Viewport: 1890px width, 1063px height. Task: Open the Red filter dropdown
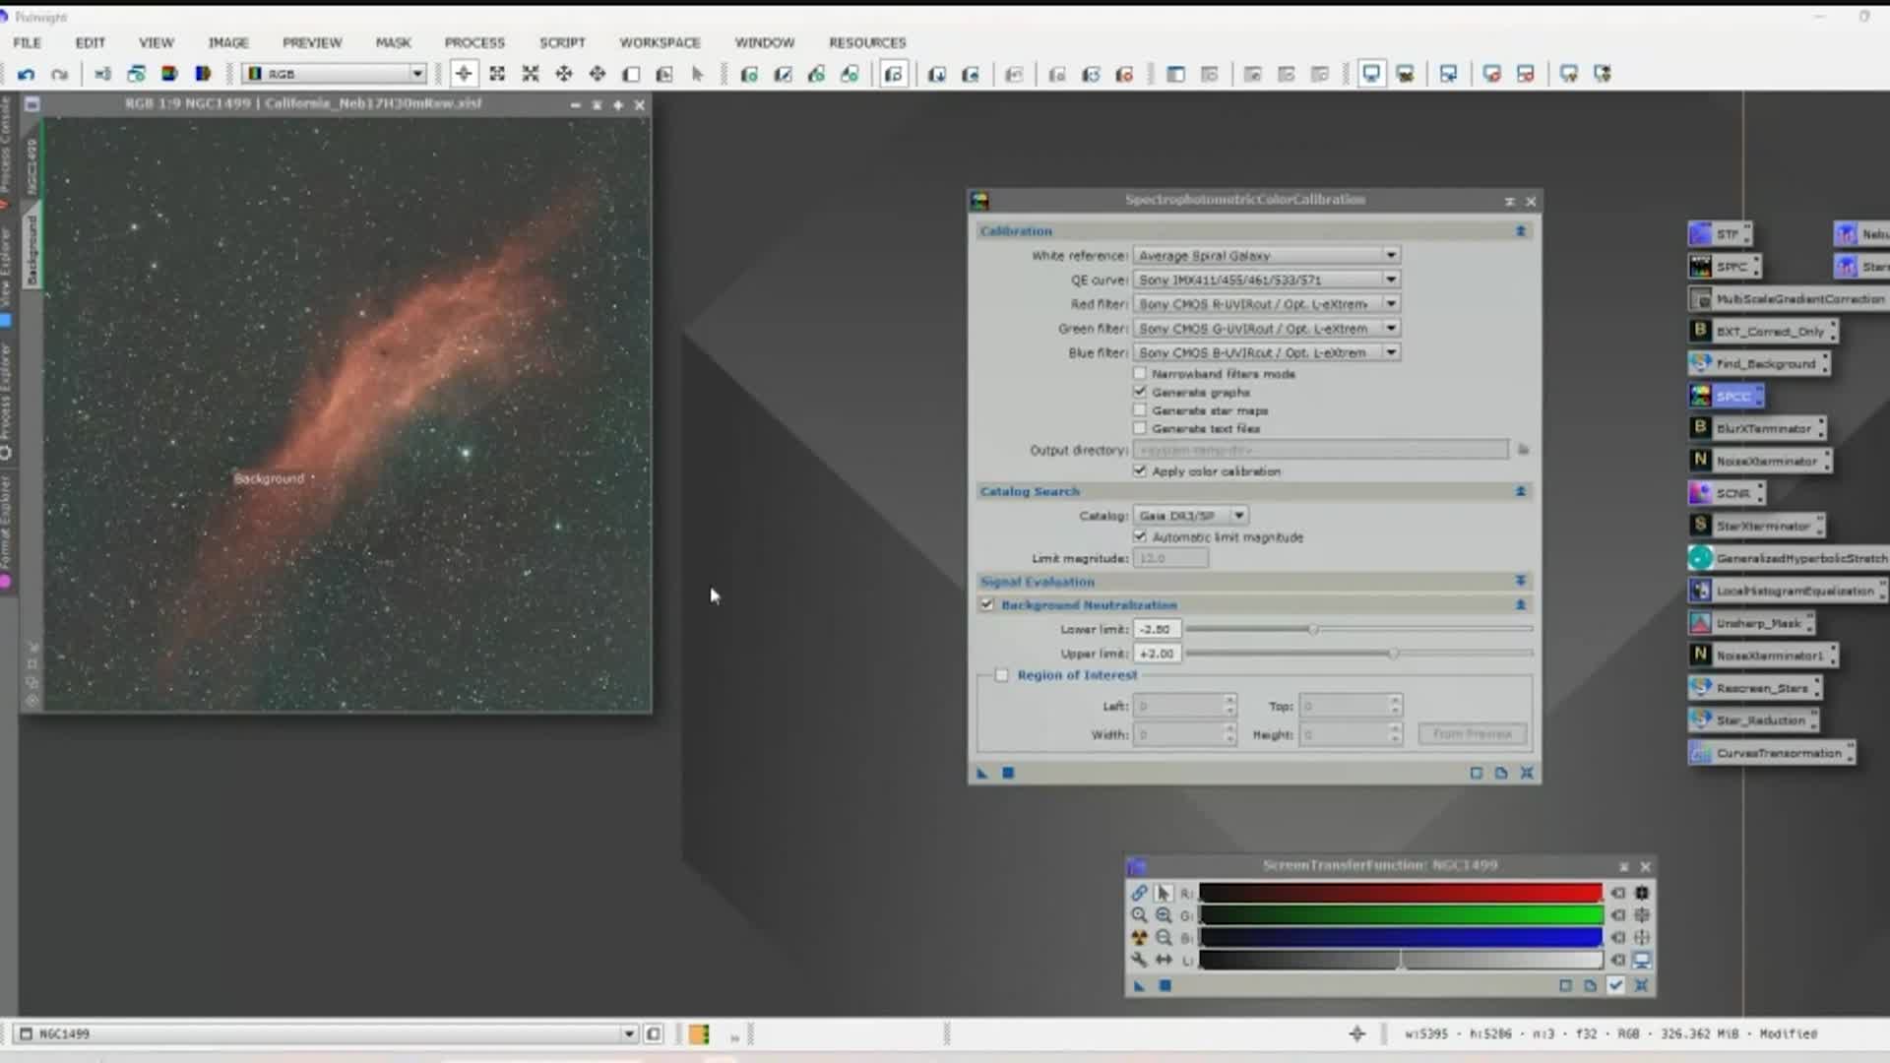1392,303
